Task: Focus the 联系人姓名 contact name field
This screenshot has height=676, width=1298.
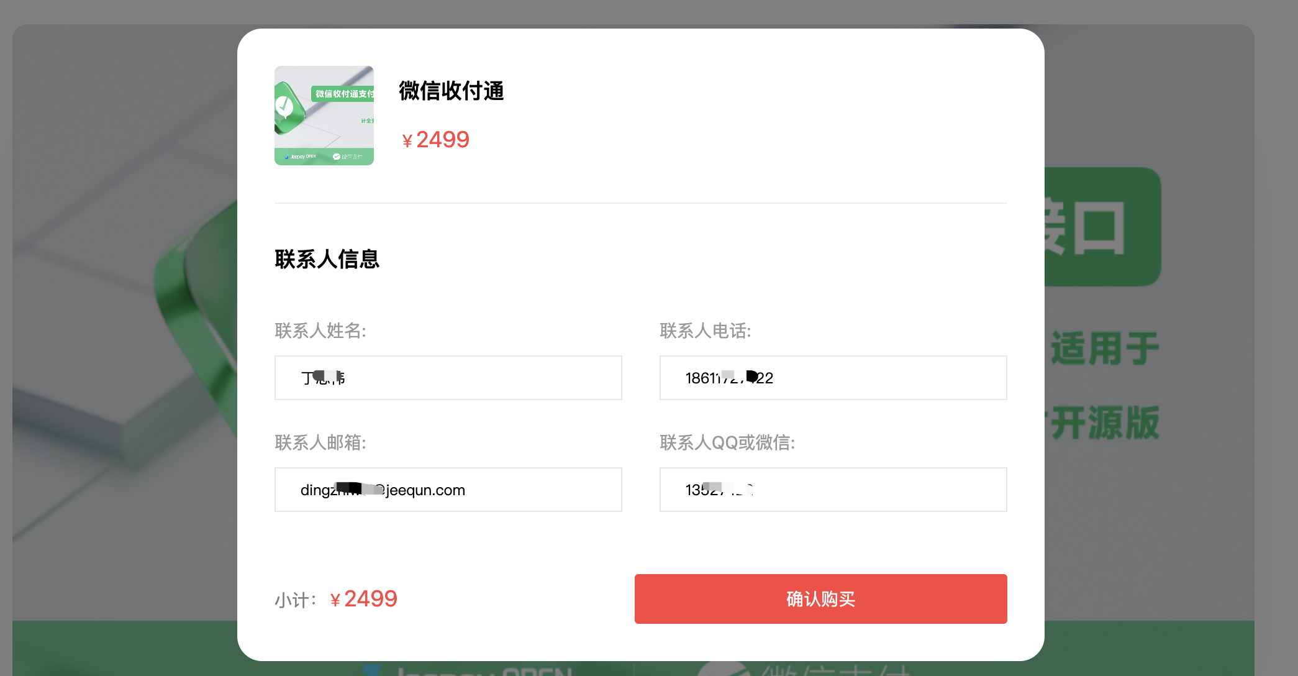Action: (x=448, y=378)
